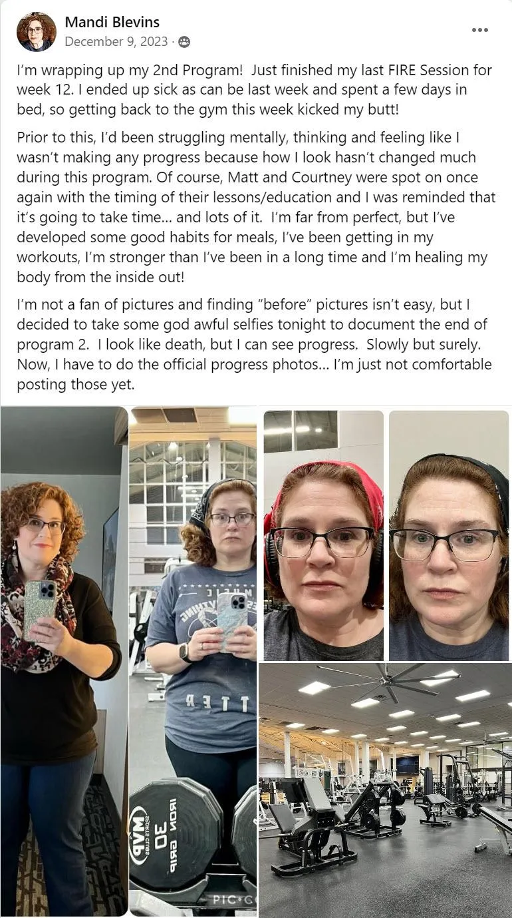Click the paragraph about "before" pictures
Screen dimensions: 512x918
point(256,345)
